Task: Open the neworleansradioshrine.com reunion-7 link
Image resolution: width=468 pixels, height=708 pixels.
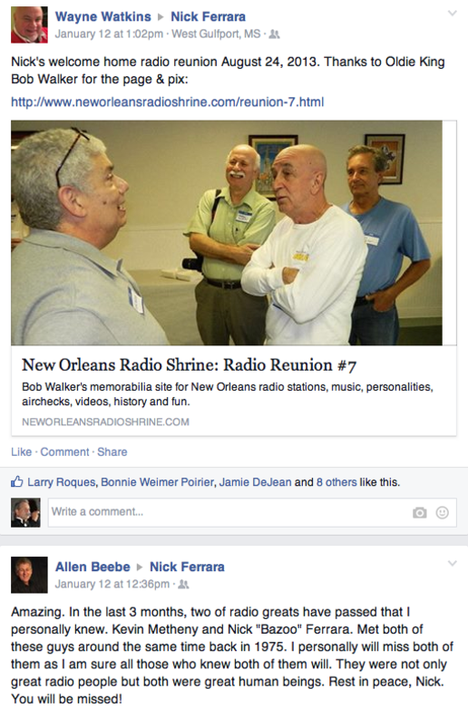Action: point(167,102)
